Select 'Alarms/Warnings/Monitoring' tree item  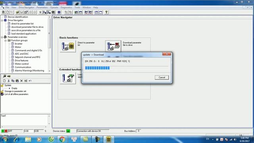[x=29, y=71]
